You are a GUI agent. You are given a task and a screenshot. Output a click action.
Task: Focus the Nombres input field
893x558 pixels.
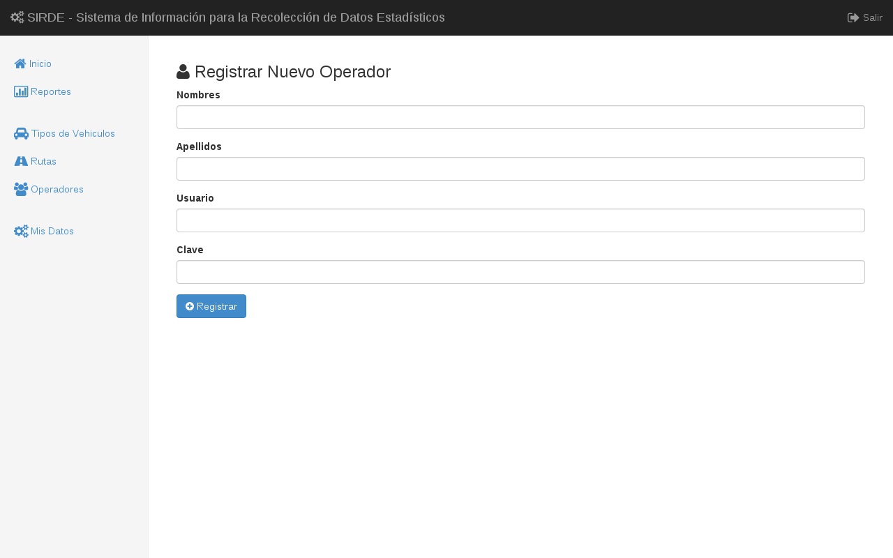(x=520, y=117)
